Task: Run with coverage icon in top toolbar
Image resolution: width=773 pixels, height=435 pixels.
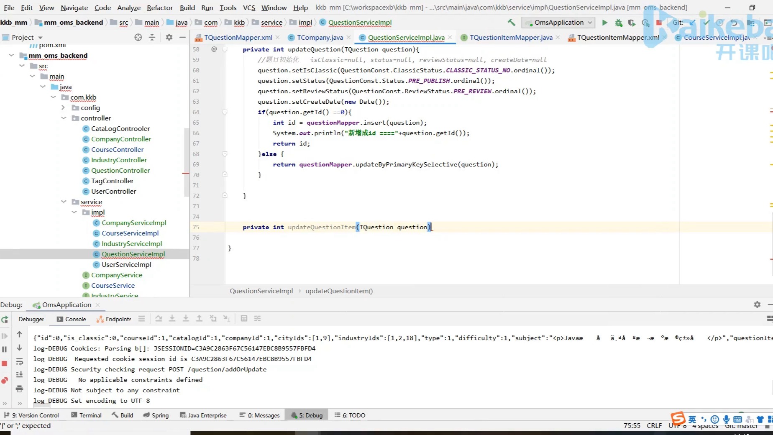Action: pos(632,23)
